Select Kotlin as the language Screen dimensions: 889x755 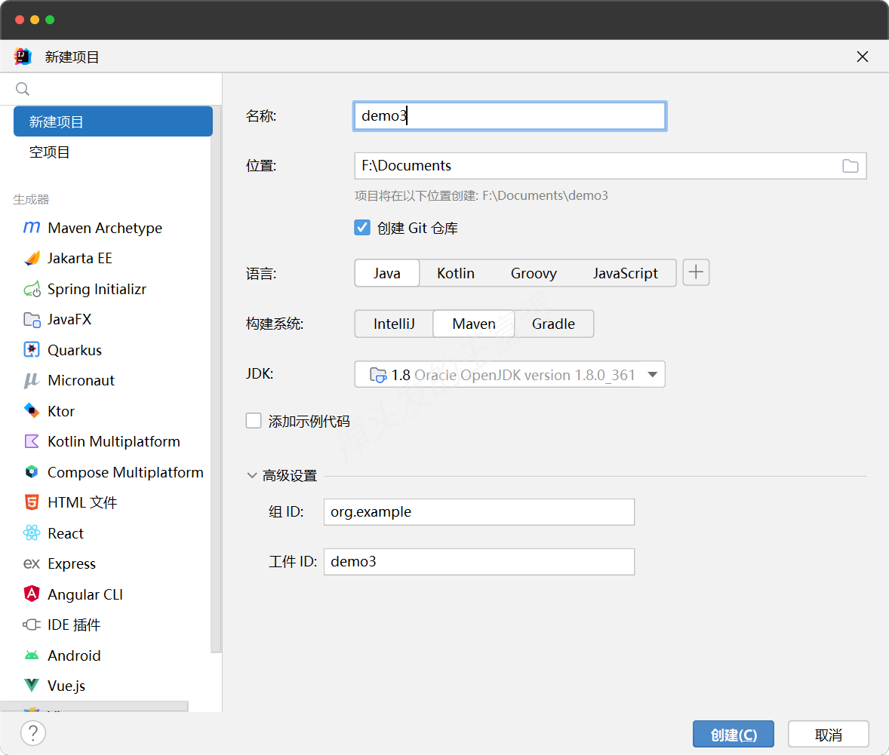pos(455,273)
